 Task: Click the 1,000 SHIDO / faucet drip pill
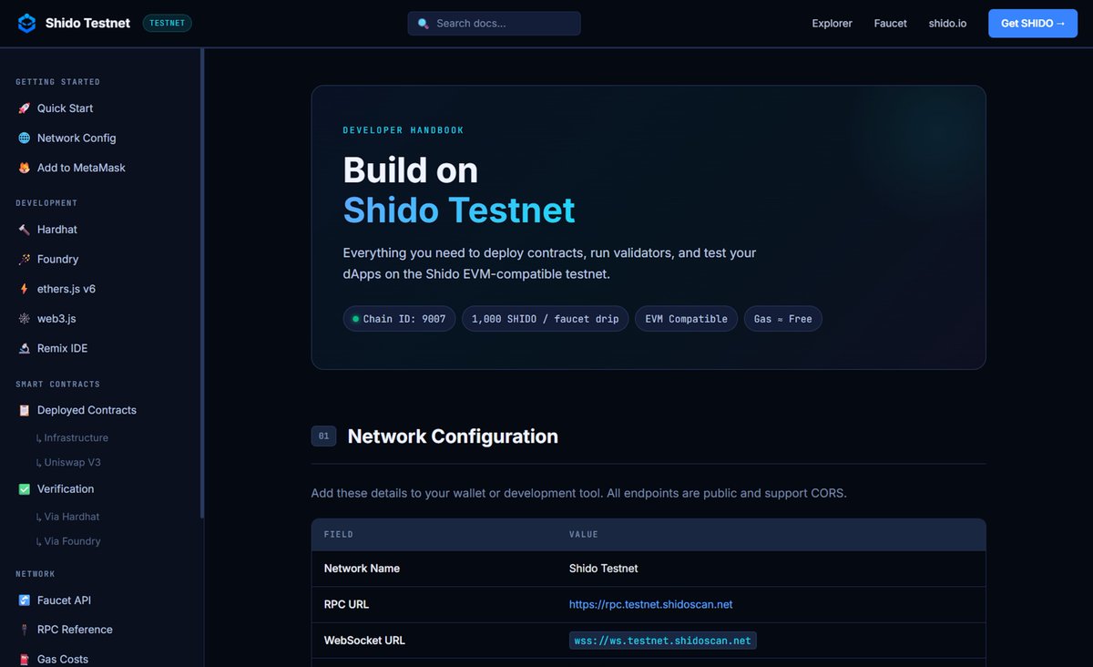tap(545, 319)
